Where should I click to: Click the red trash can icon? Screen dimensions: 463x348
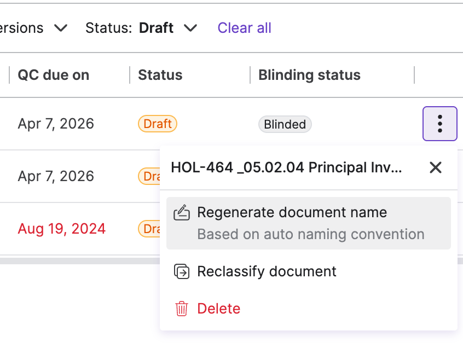(181, 309)
